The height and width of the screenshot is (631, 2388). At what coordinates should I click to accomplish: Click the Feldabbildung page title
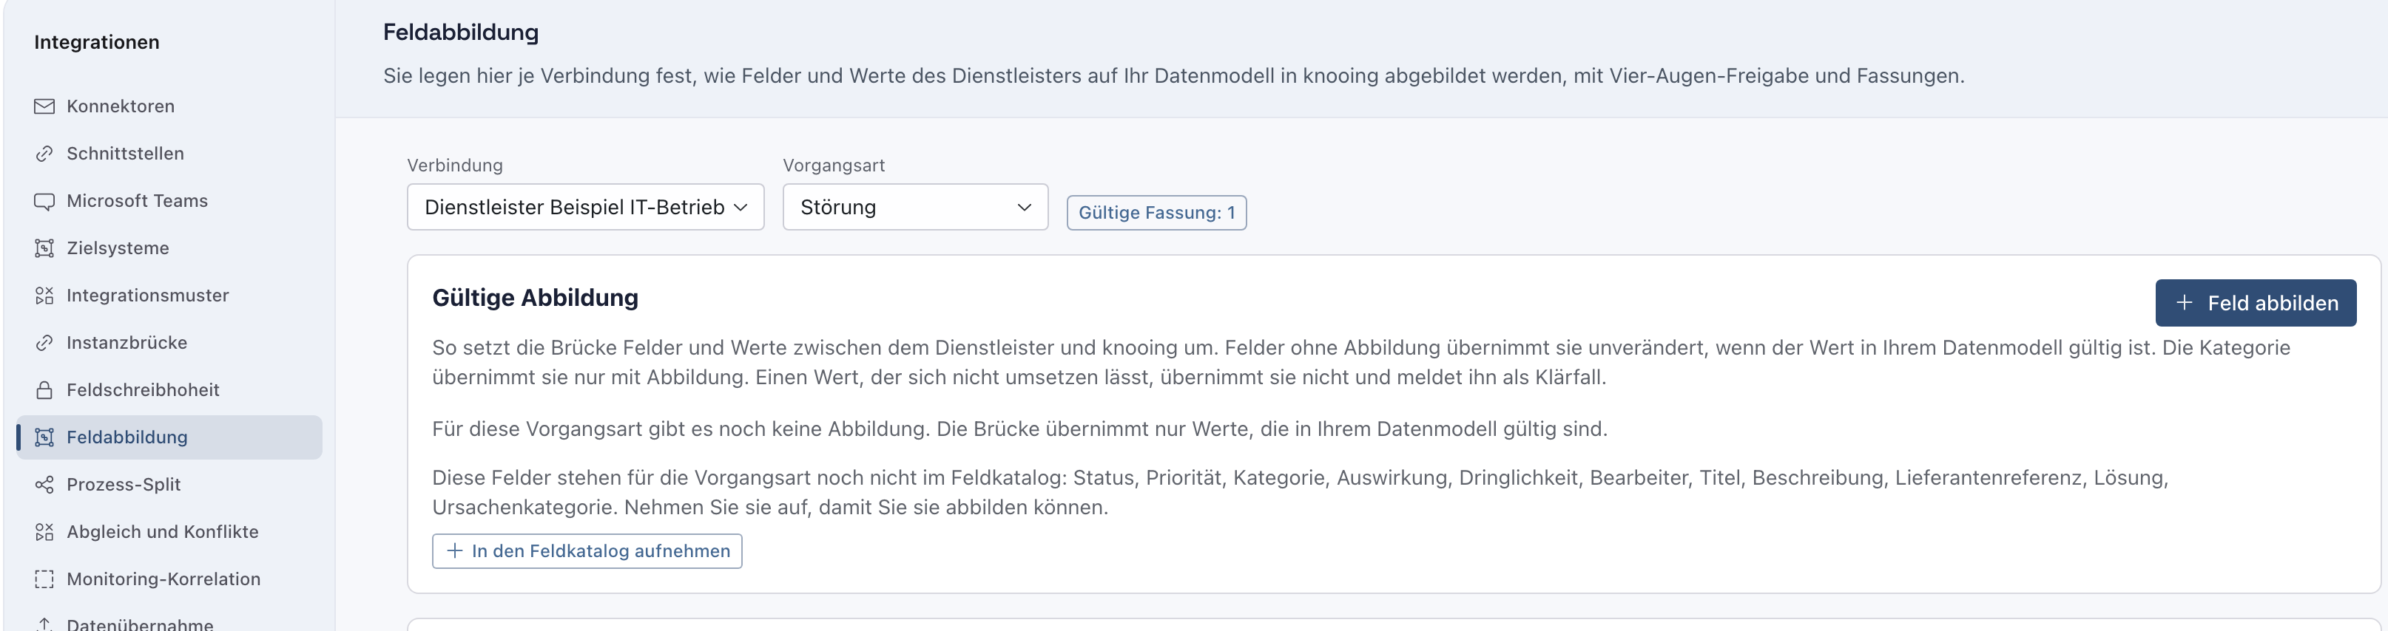point(461,33)
